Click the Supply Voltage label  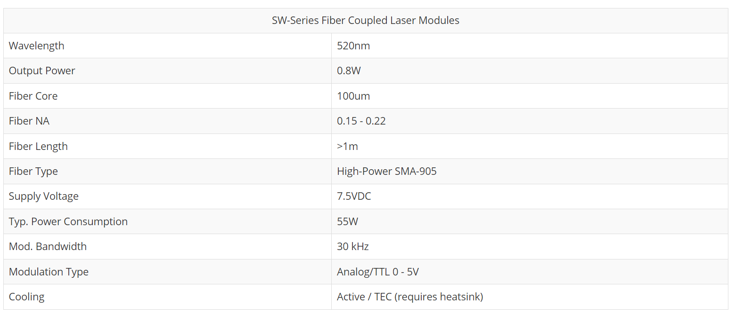pyautogui.click(x=43, y=196)
